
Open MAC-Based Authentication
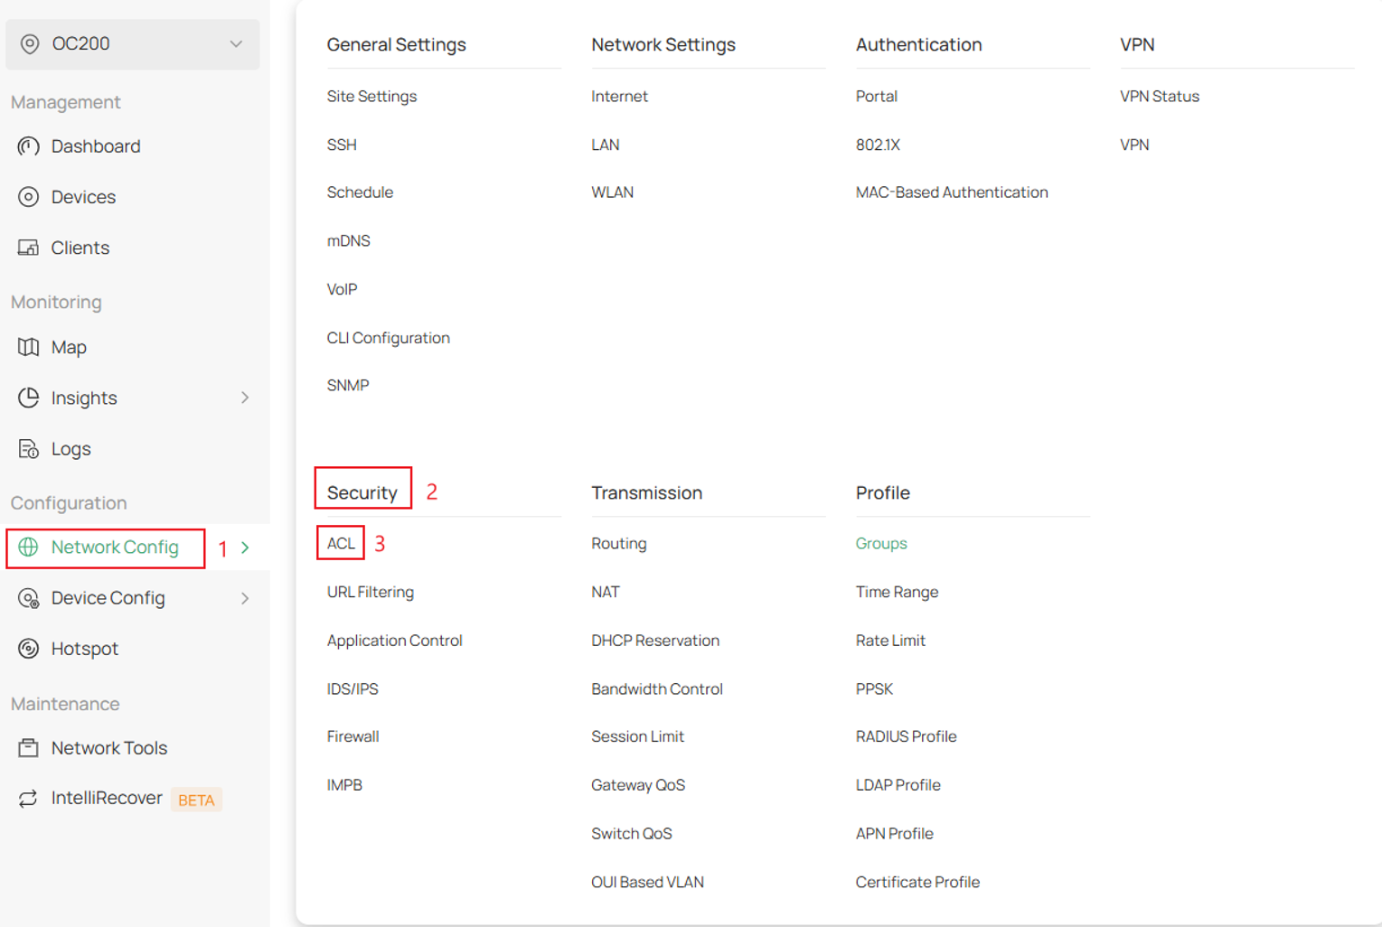(952, 192)
